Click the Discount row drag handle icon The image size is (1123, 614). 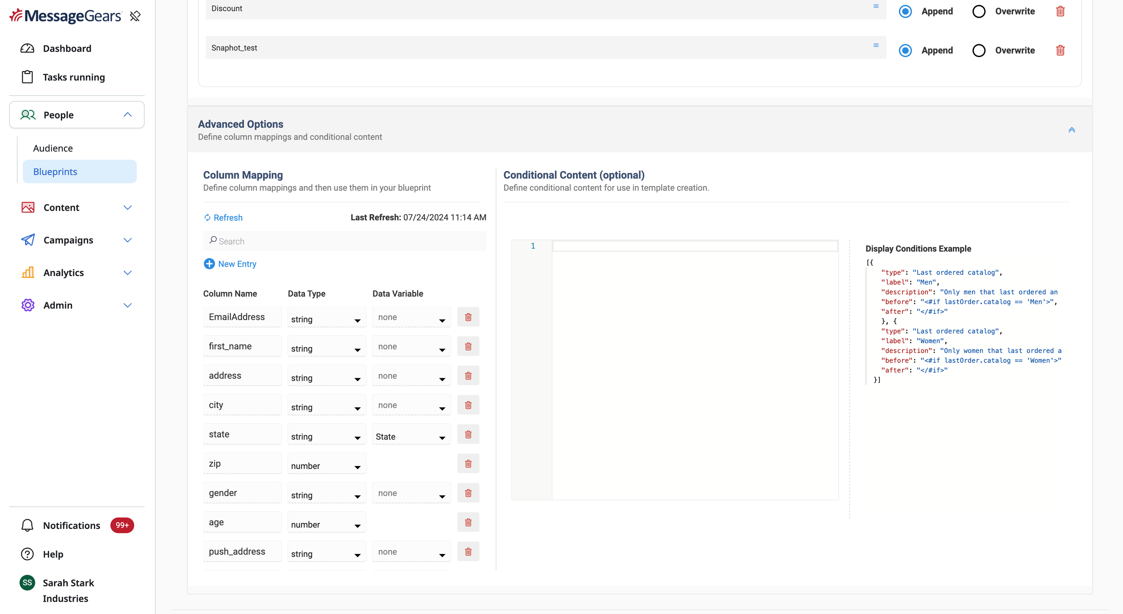pos(876,6)
